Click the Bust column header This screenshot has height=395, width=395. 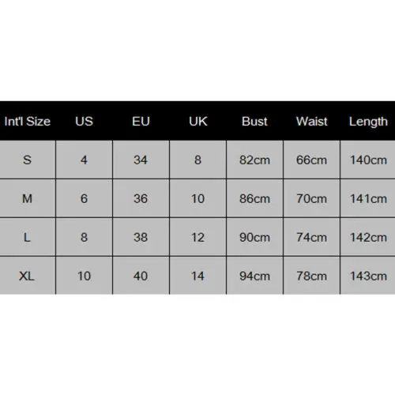254,122
